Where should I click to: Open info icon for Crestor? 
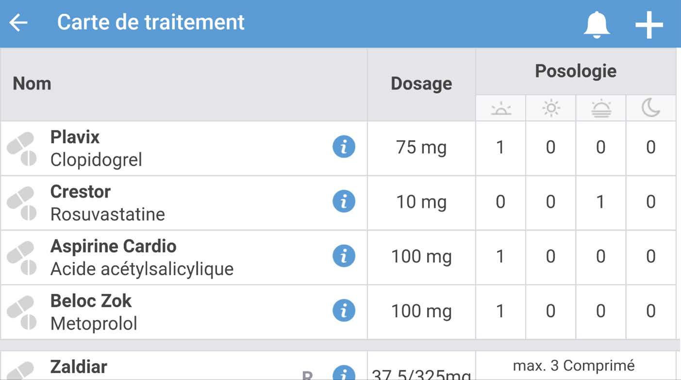(x=344, y=201)
